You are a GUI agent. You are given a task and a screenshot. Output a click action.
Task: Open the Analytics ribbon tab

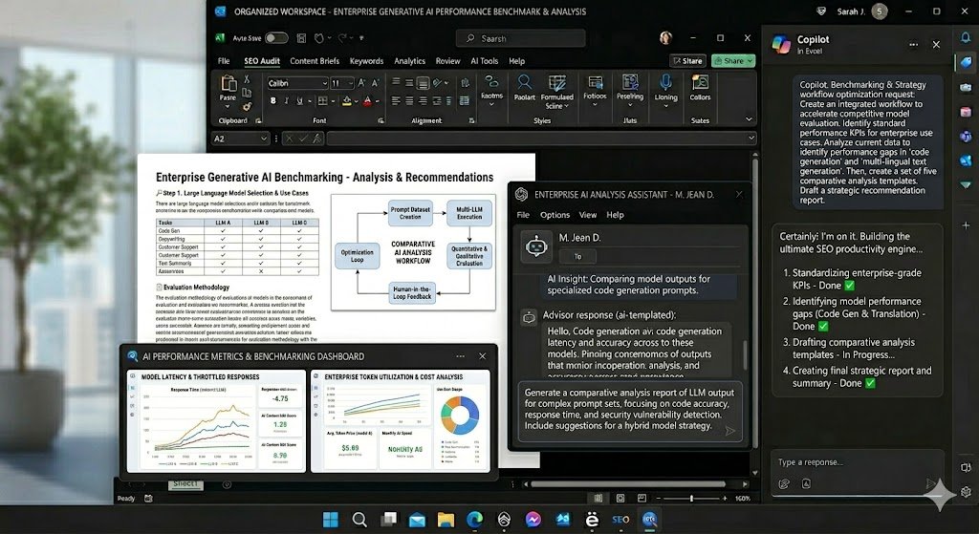(409, 61)
